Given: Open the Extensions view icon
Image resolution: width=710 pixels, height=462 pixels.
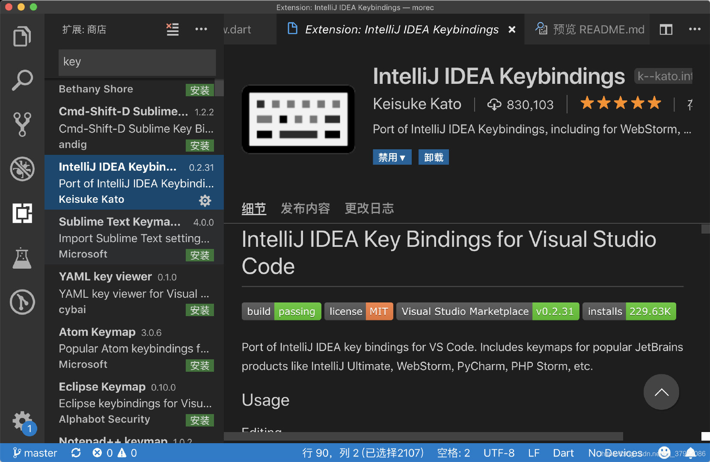Looking at the screenshot, I should (x=22, y=213).
